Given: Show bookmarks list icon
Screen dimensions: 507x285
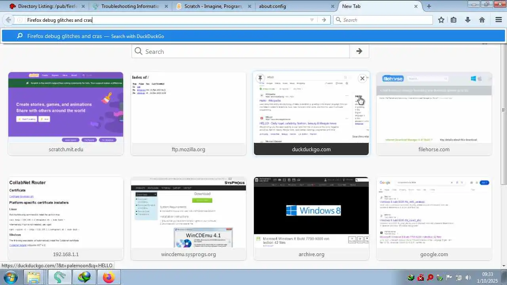Looking at the screenshot, I should (x=454, y=20).
